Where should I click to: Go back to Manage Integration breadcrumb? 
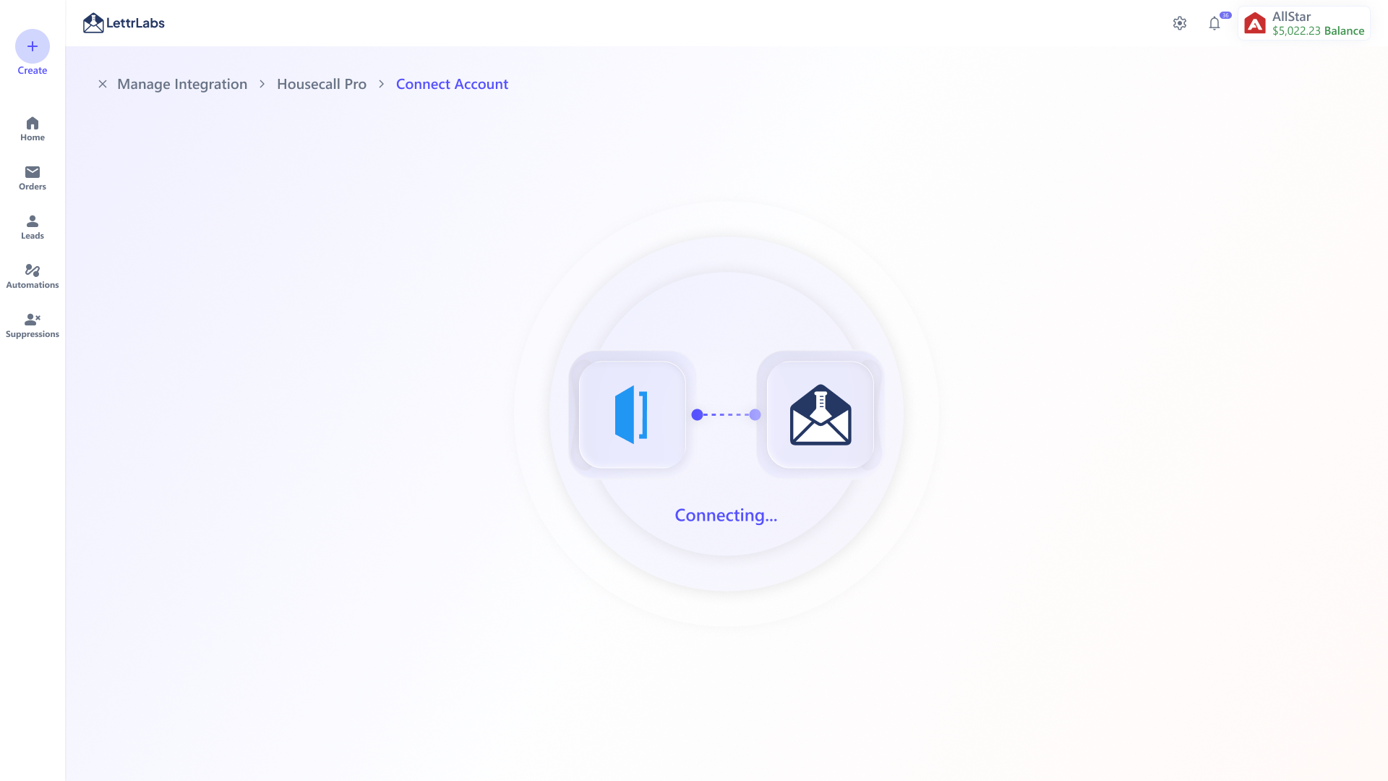click(182, 84)
